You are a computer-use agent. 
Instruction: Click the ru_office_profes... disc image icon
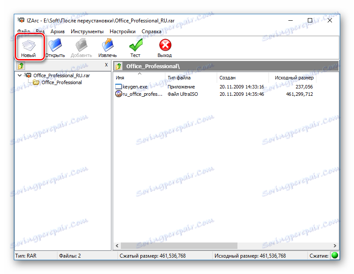pos(119,94)
